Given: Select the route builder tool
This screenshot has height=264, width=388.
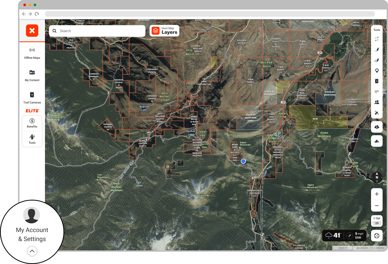Looking at the screenshot, I should coord(377,39).
